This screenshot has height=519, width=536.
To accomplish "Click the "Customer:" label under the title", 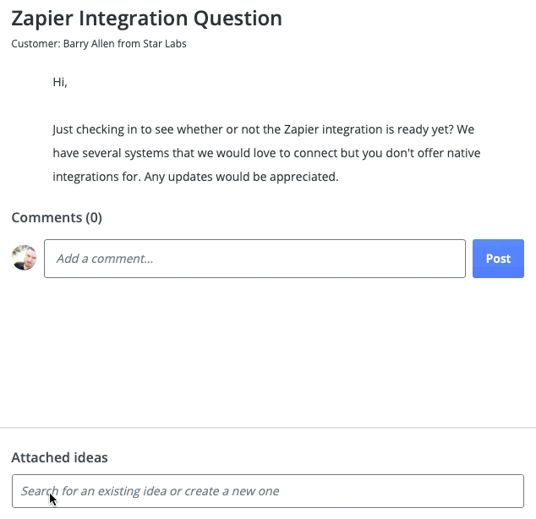I will pyautogui.click(x=36, y=44).
